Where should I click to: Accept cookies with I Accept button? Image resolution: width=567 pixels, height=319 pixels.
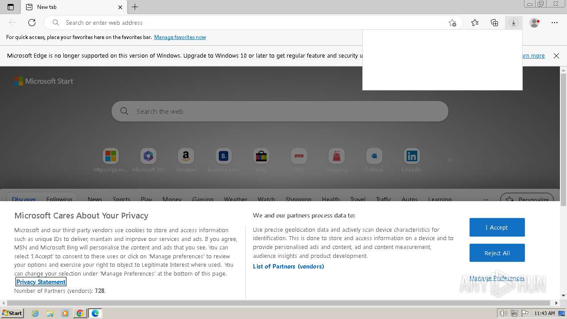[497, 227]
